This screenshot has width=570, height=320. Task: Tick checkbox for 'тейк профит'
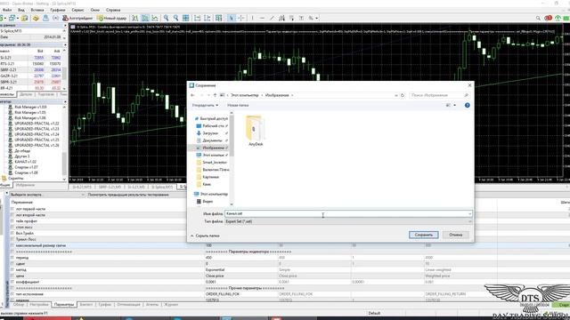tap(12, 221)
